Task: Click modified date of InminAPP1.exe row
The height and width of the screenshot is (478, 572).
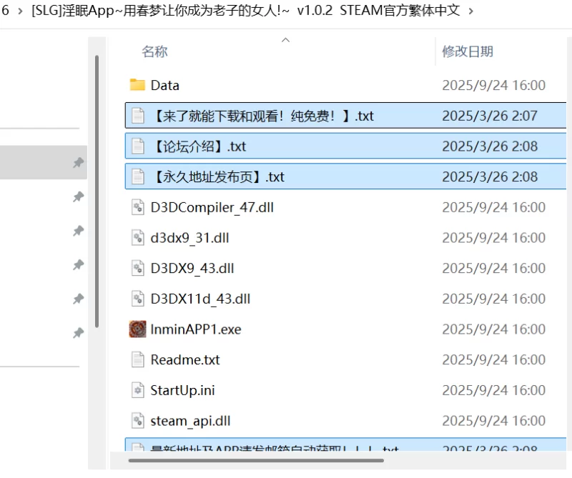Action: tap(493, 329)
